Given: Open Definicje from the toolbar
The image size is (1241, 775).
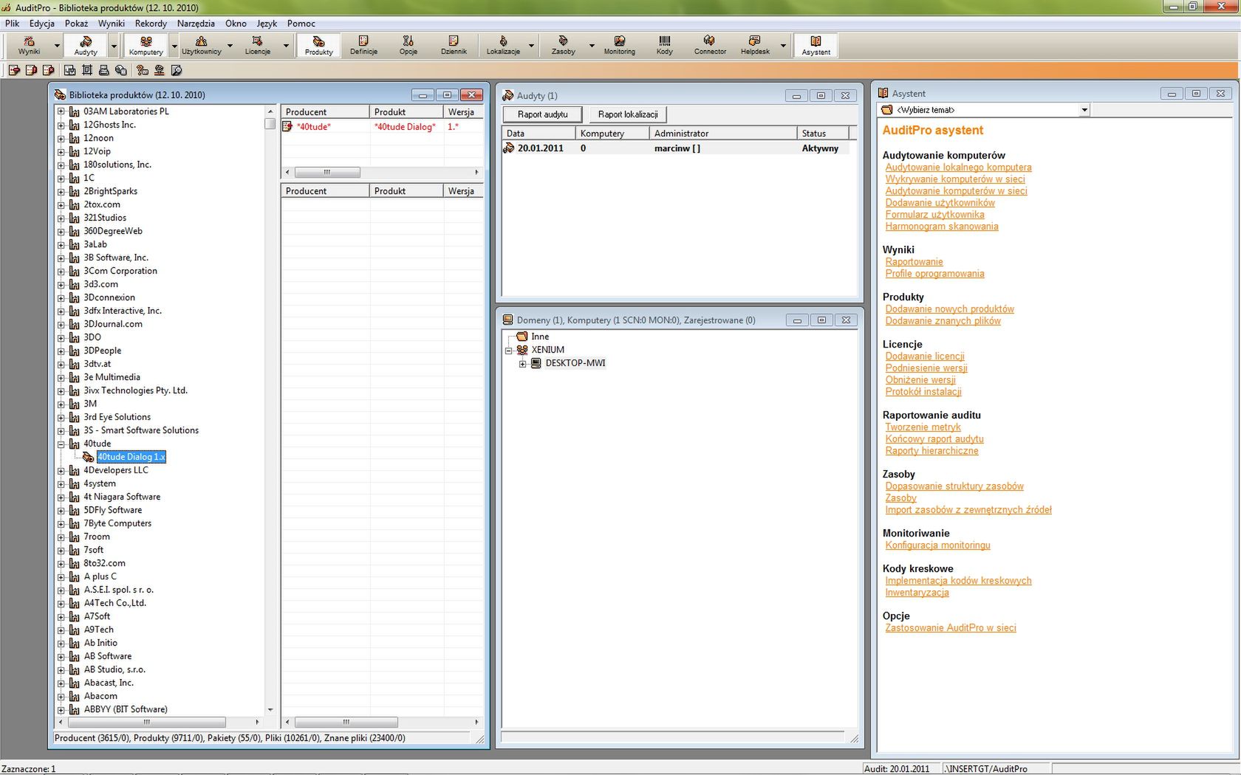Looking at the screenshot, I should tap(363, 45).
